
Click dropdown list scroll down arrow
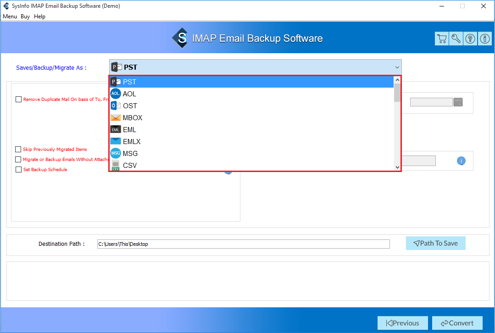[x=397, y=167]
